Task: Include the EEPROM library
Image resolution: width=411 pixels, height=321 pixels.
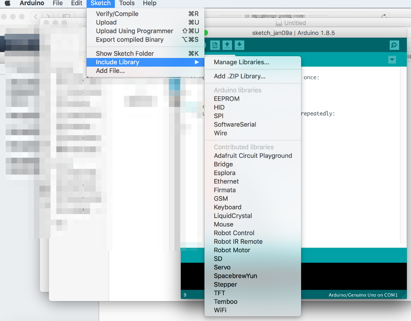Action: pos(253,99)
